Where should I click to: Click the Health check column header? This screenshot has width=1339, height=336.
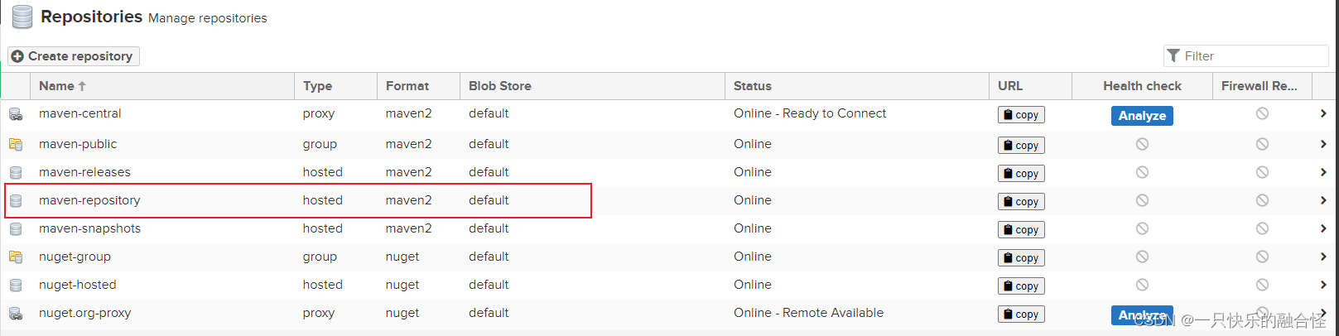(1142, 86)
